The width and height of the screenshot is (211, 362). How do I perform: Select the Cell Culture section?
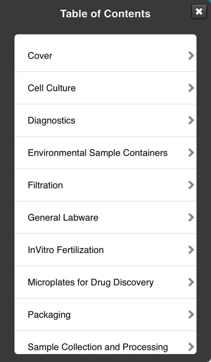point(105,88)
